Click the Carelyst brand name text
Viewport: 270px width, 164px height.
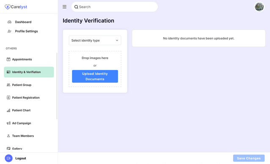(x=19, y=7)
